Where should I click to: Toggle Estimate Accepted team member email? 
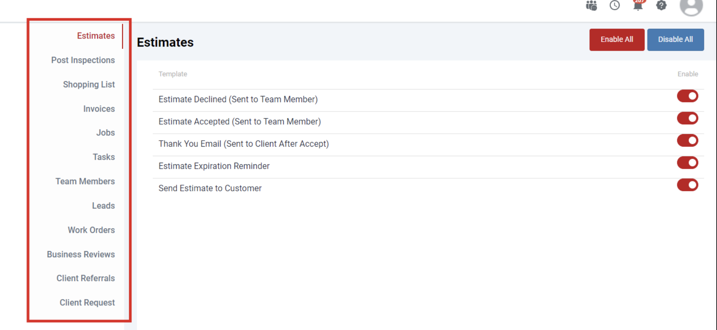tap(687, 118)
